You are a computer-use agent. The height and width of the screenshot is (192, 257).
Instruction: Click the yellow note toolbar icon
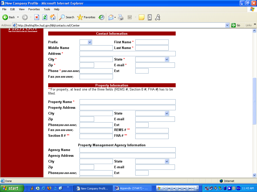142,17
